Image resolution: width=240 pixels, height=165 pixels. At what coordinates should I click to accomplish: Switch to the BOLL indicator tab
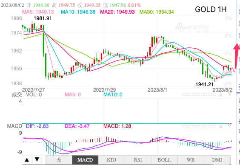pyautogui.click(x=164, y=160)
